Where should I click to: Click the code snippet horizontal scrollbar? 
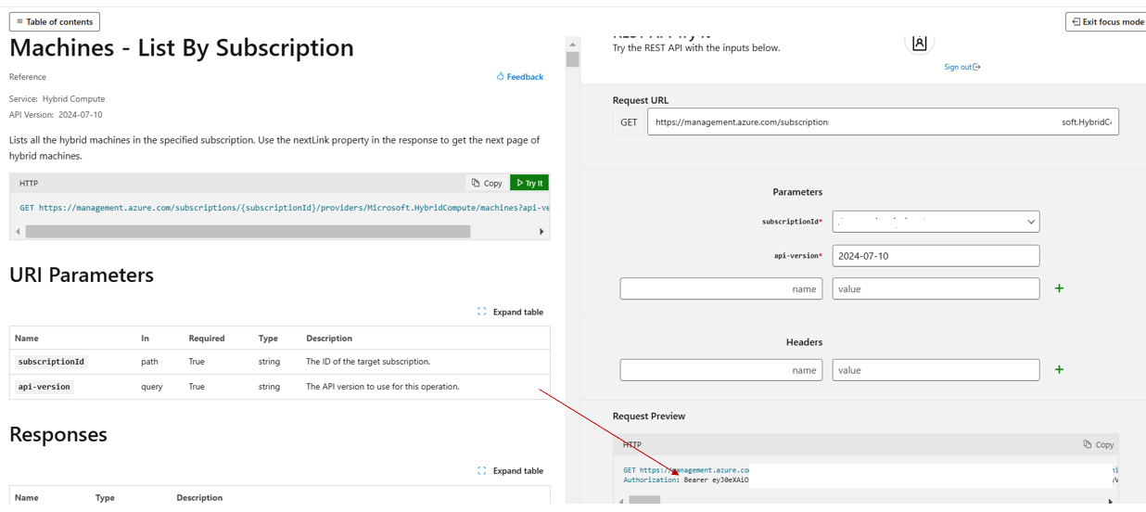click(248, 231)
